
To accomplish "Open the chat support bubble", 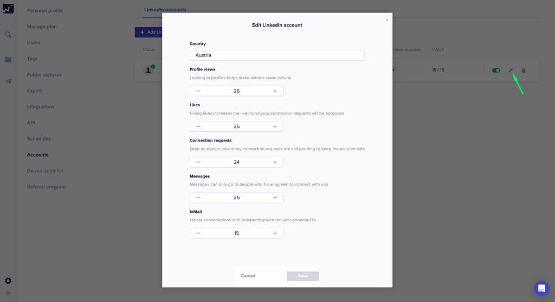I will tap(541, 288).
